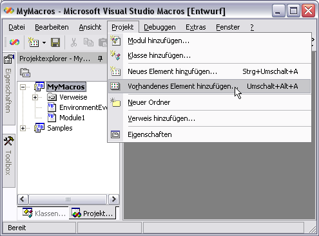The width and height of the screenshot is (319, 236).
Task: Open the Ansicht menu
Action: coord(90,27)
